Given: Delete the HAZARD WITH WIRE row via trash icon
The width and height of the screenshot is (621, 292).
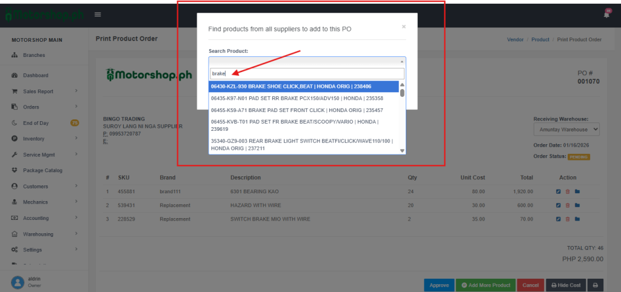Looking at the screenshot, I should [x=568, y=205].
